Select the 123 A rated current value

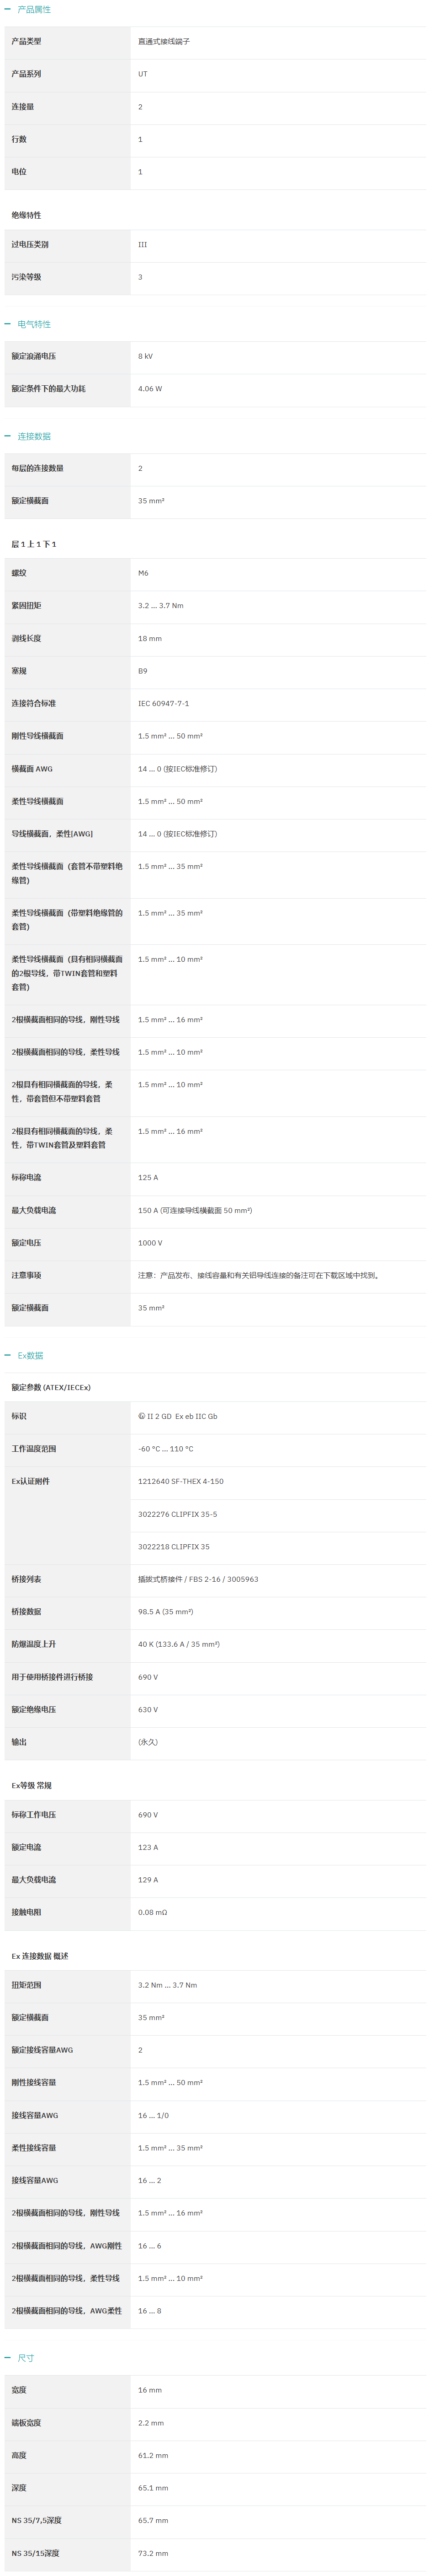pos(148,1847)
